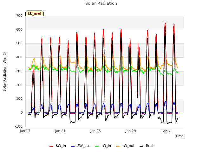This screenshot has height=152, width=203.
Task: Click the 100 y-axis tick label
Action: 19,98
